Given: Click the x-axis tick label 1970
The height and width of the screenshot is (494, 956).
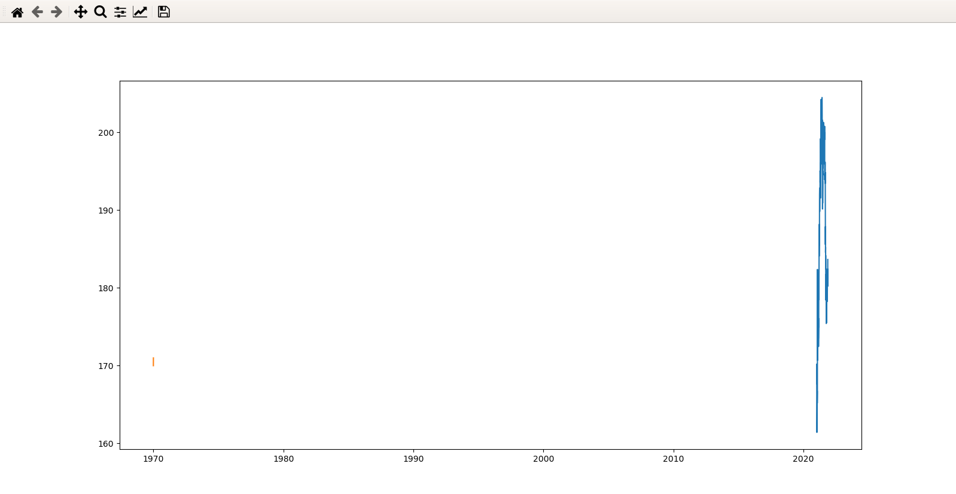Looking at the screenshot, I should pyautogui.click(x=153, y=459).
